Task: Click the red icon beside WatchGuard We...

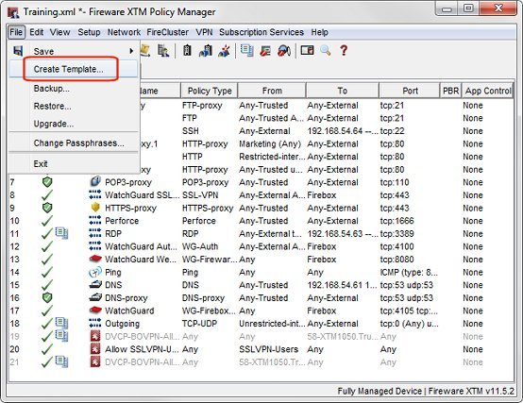Action: pos(95,259)
